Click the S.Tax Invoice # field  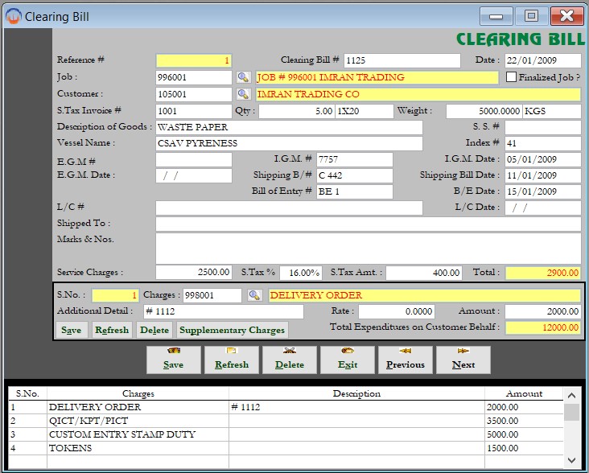pyautogui.click(x=194, y=111)
